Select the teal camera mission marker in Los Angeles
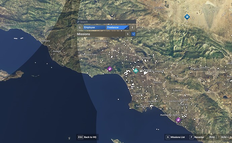232x143 pixels. 136,71
